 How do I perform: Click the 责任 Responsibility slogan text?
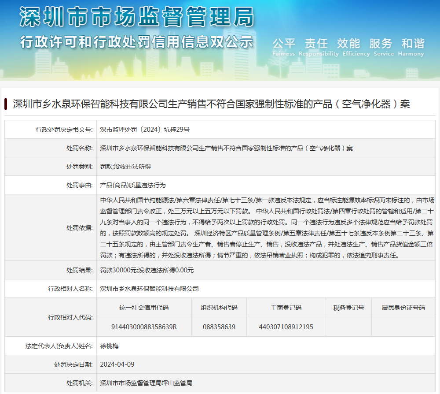point(319,47)
